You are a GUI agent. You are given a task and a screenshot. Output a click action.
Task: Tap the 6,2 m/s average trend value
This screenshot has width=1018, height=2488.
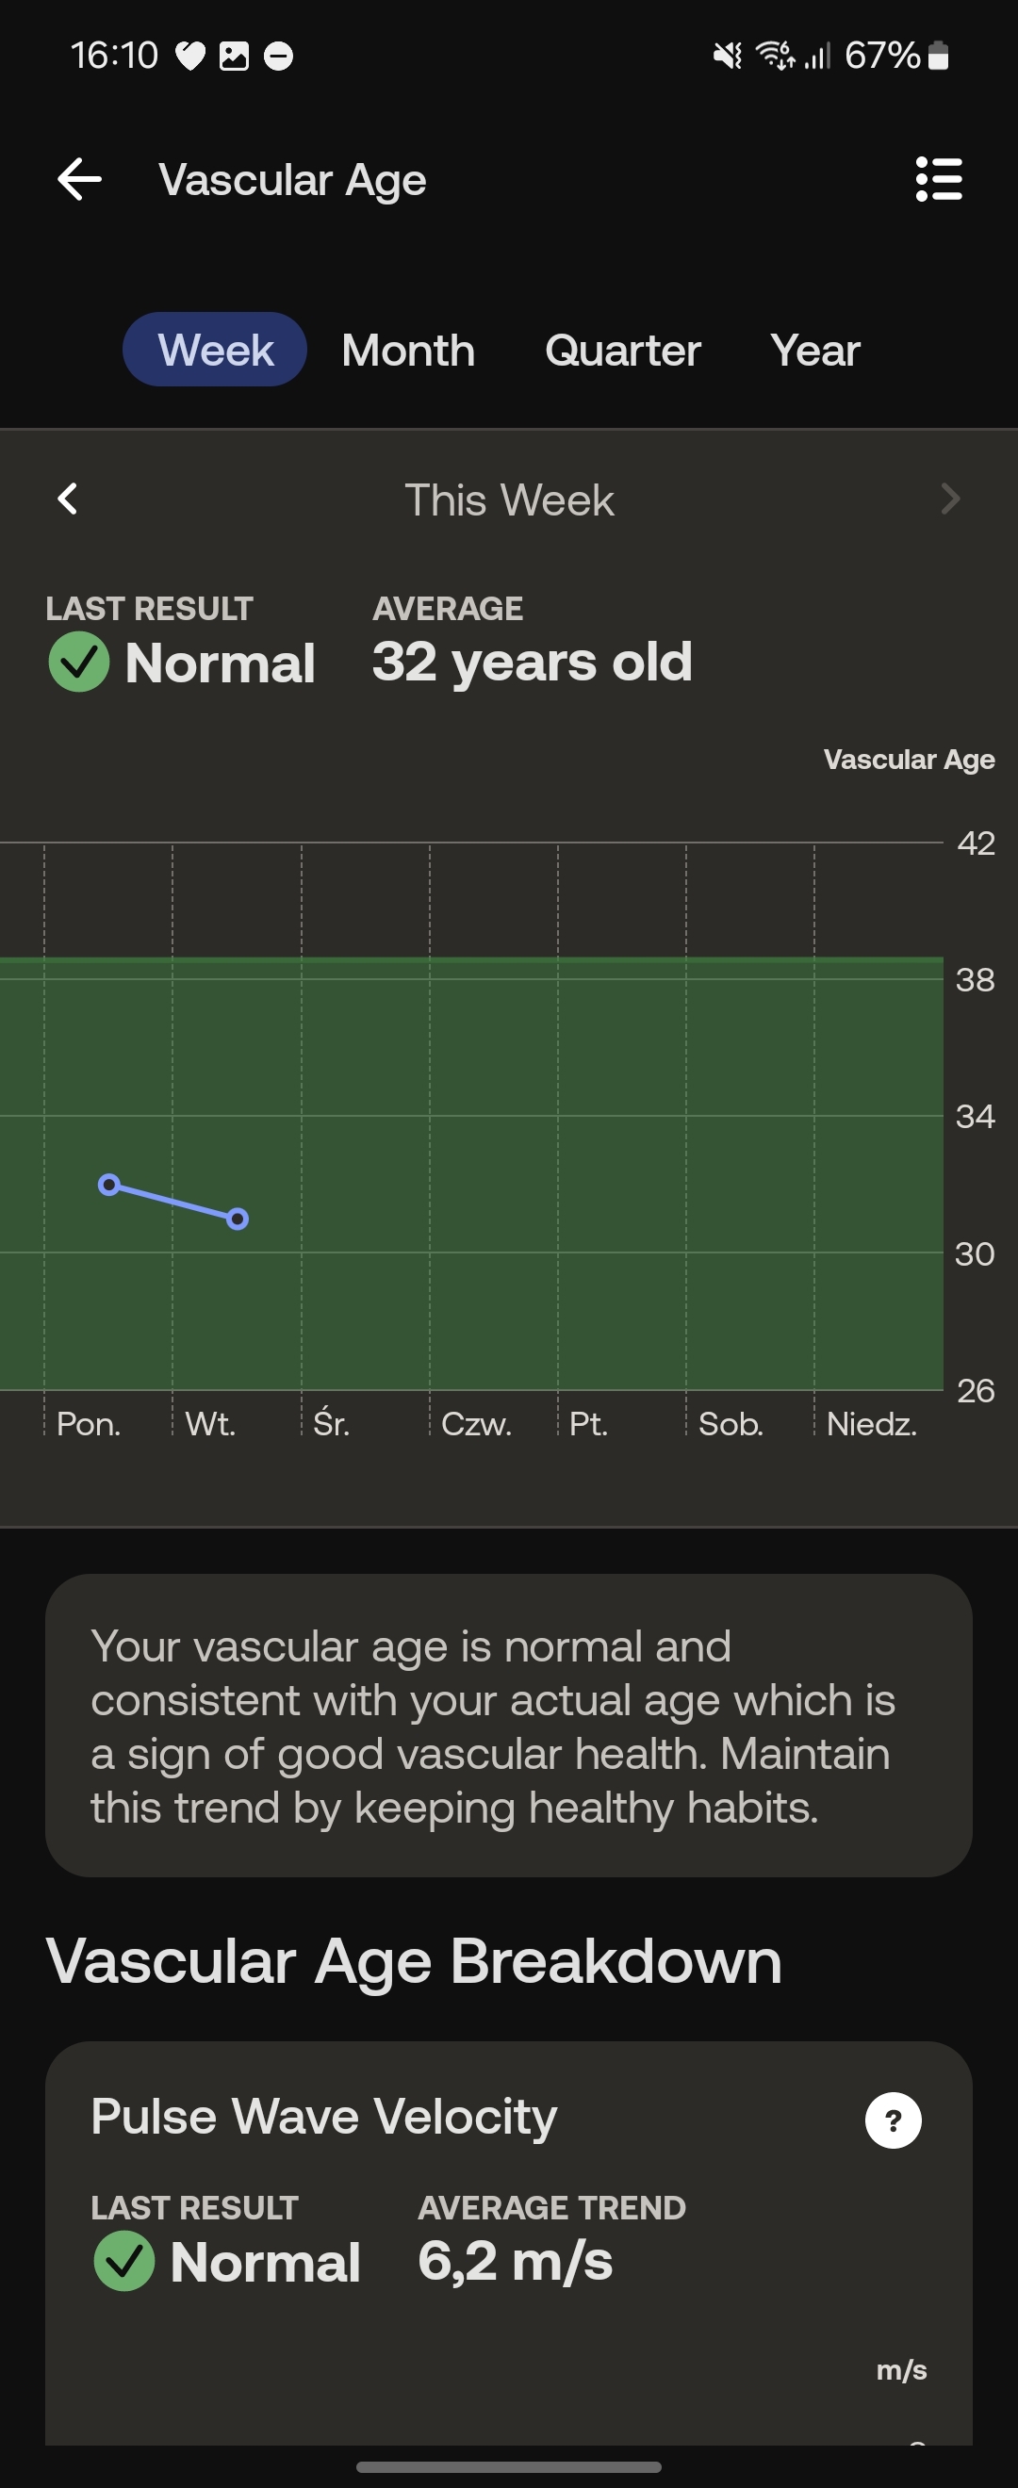(516, 2262)
